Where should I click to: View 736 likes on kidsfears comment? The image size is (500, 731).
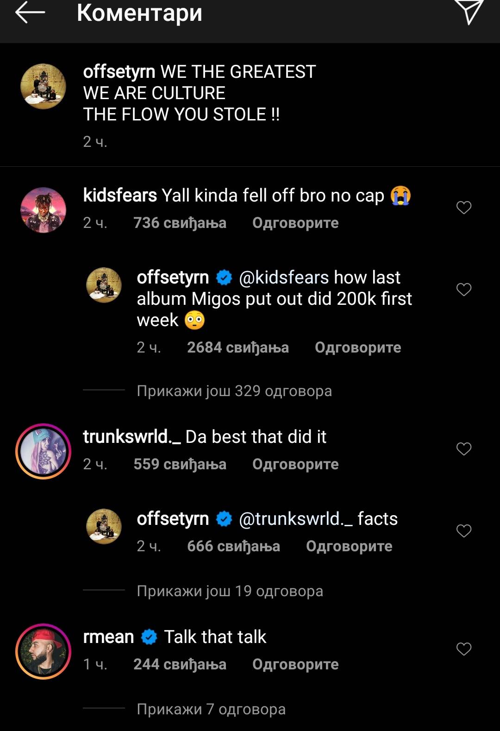click(180, 223)
